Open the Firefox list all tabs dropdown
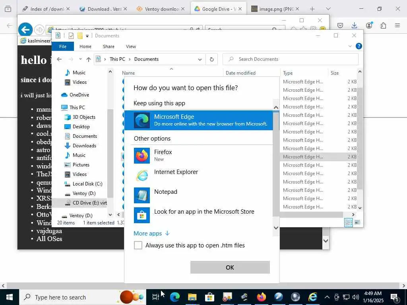 point(328,9)
